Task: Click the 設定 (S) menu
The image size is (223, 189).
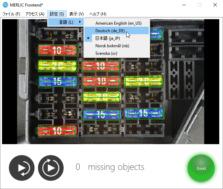Action: 57,14
